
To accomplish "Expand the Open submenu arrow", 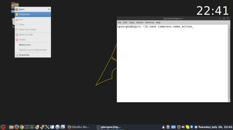I will pos(49,9).
